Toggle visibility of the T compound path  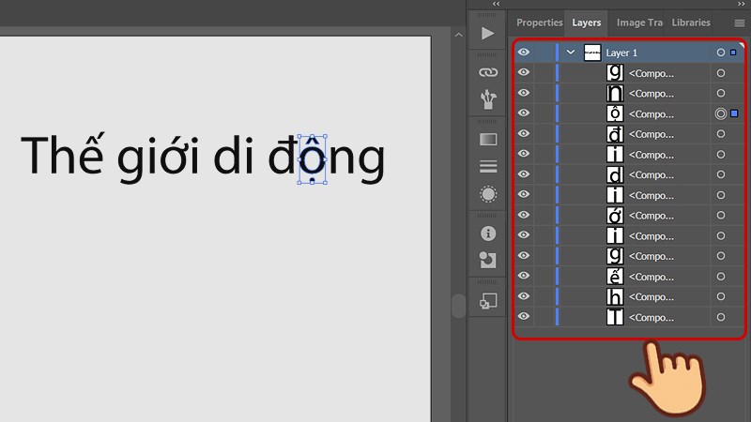click(524, 316)
